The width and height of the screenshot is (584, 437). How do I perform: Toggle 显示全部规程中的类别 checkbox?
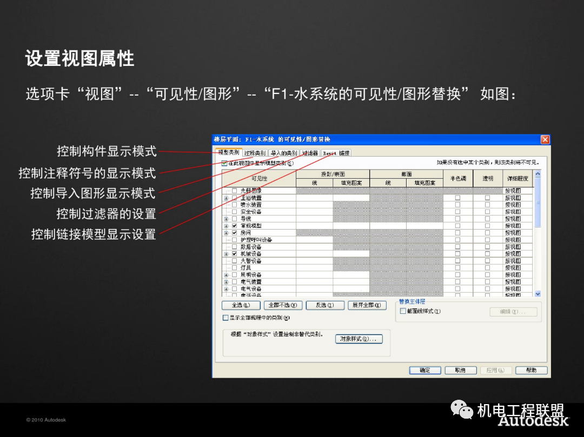coord(225,318)
